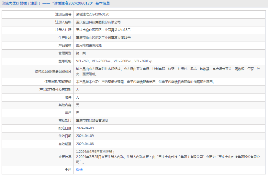Select the 无 value in the 其他内容 row

tap(78, 105)
